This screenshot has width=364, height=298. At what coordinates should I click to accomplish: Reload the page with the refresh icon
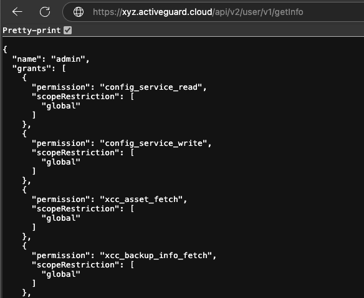tap(45, 12)
